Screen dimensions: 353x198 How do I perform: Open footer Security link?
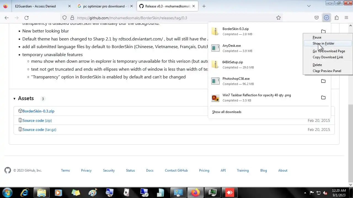109,170
